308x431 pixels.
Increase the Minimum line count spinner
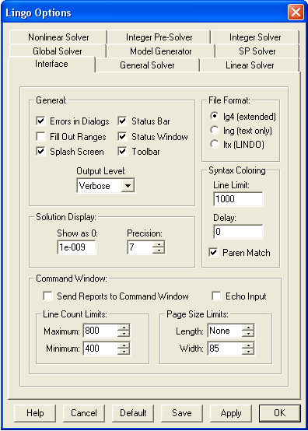[124, 345]
